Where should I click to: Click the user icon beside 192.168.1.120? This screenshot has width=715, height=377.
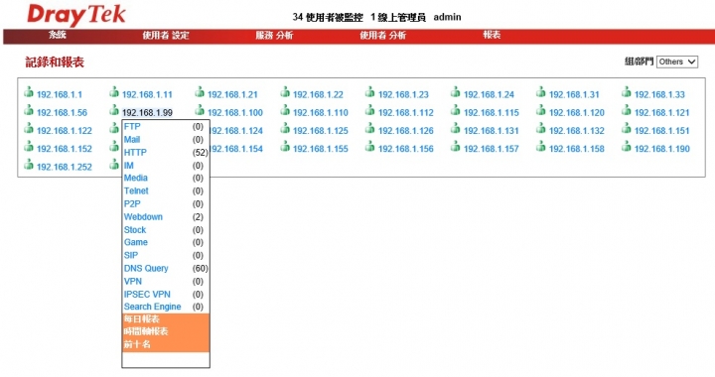tap(541, 110)
